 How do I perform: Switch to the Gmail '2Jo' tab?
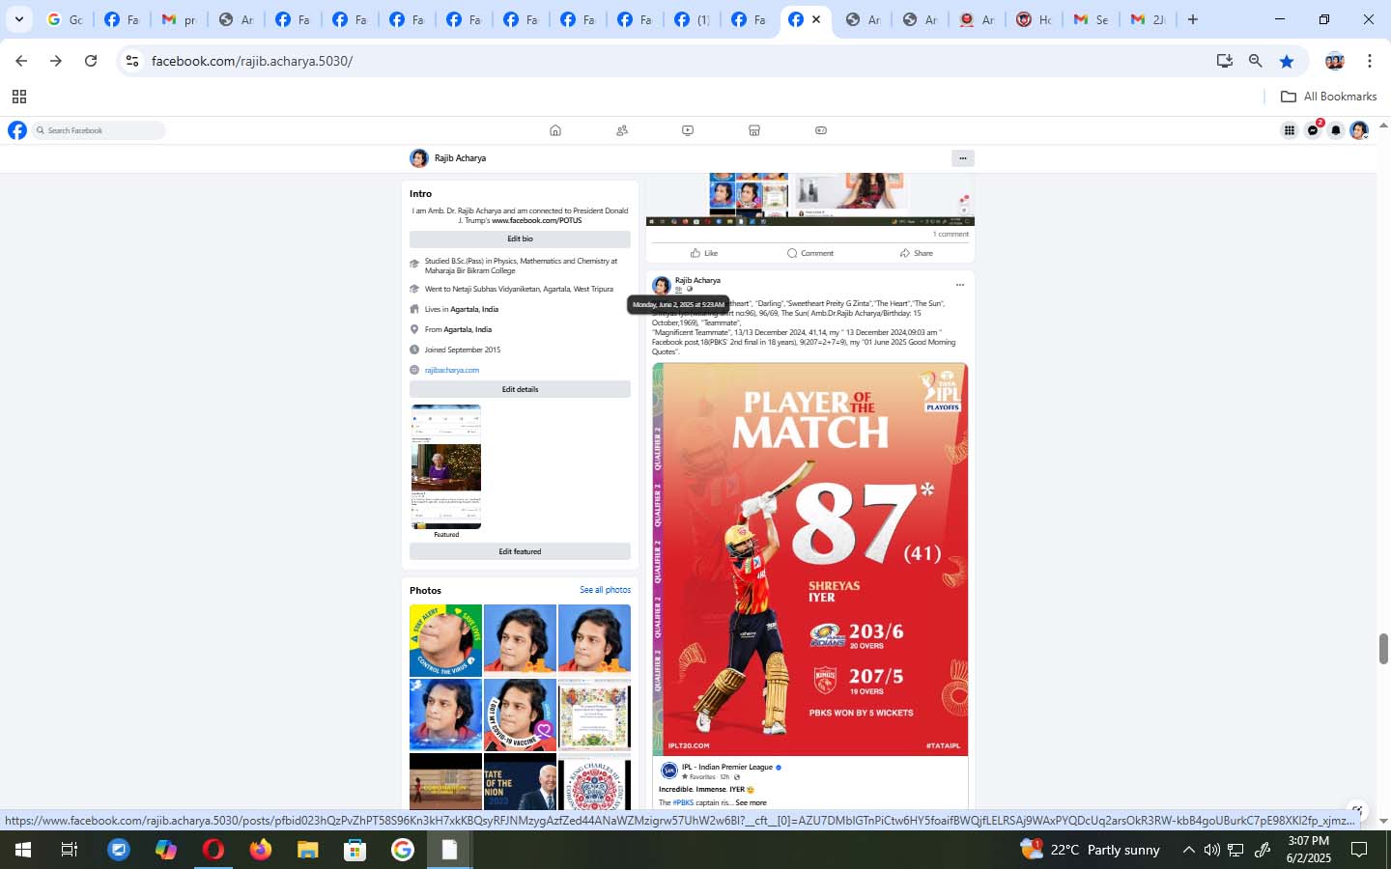[1148, 19]
